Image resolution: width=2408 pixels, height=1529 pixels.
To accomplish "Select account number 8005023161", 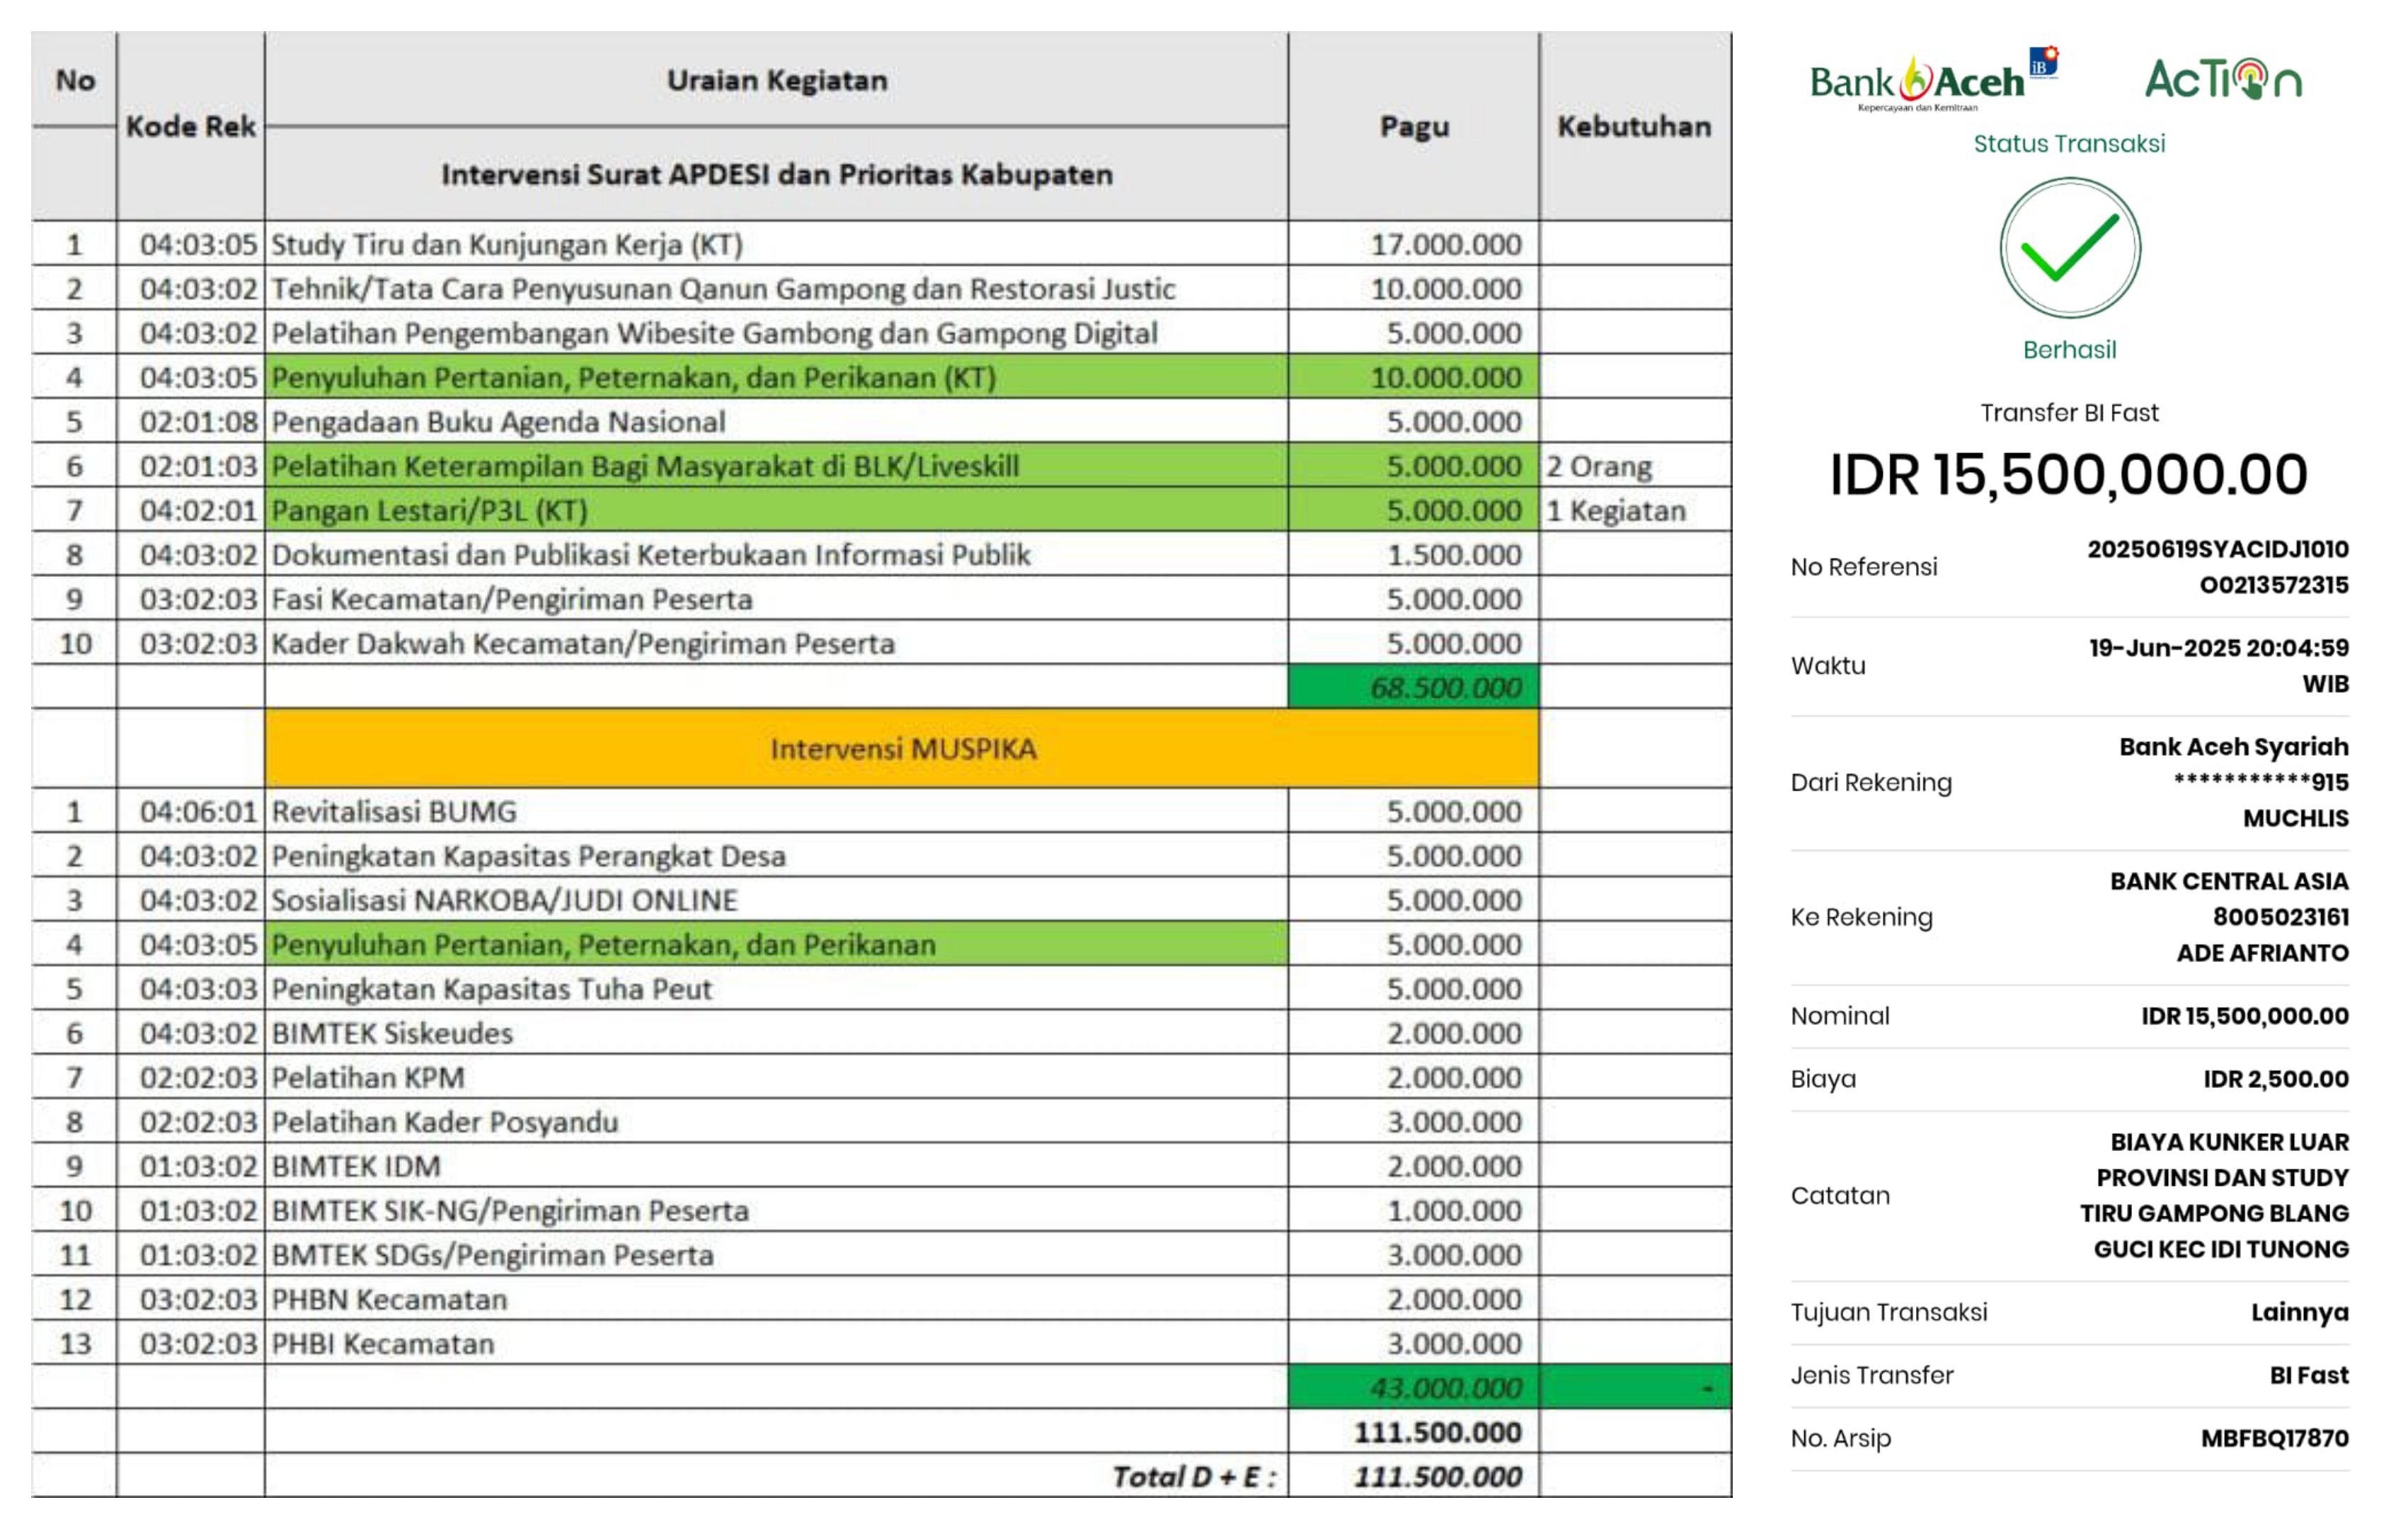I will pos(2280,917).
